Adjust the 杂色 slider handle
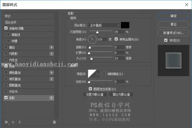The height and width of the screenshot is (128, 192). [89, 82]
